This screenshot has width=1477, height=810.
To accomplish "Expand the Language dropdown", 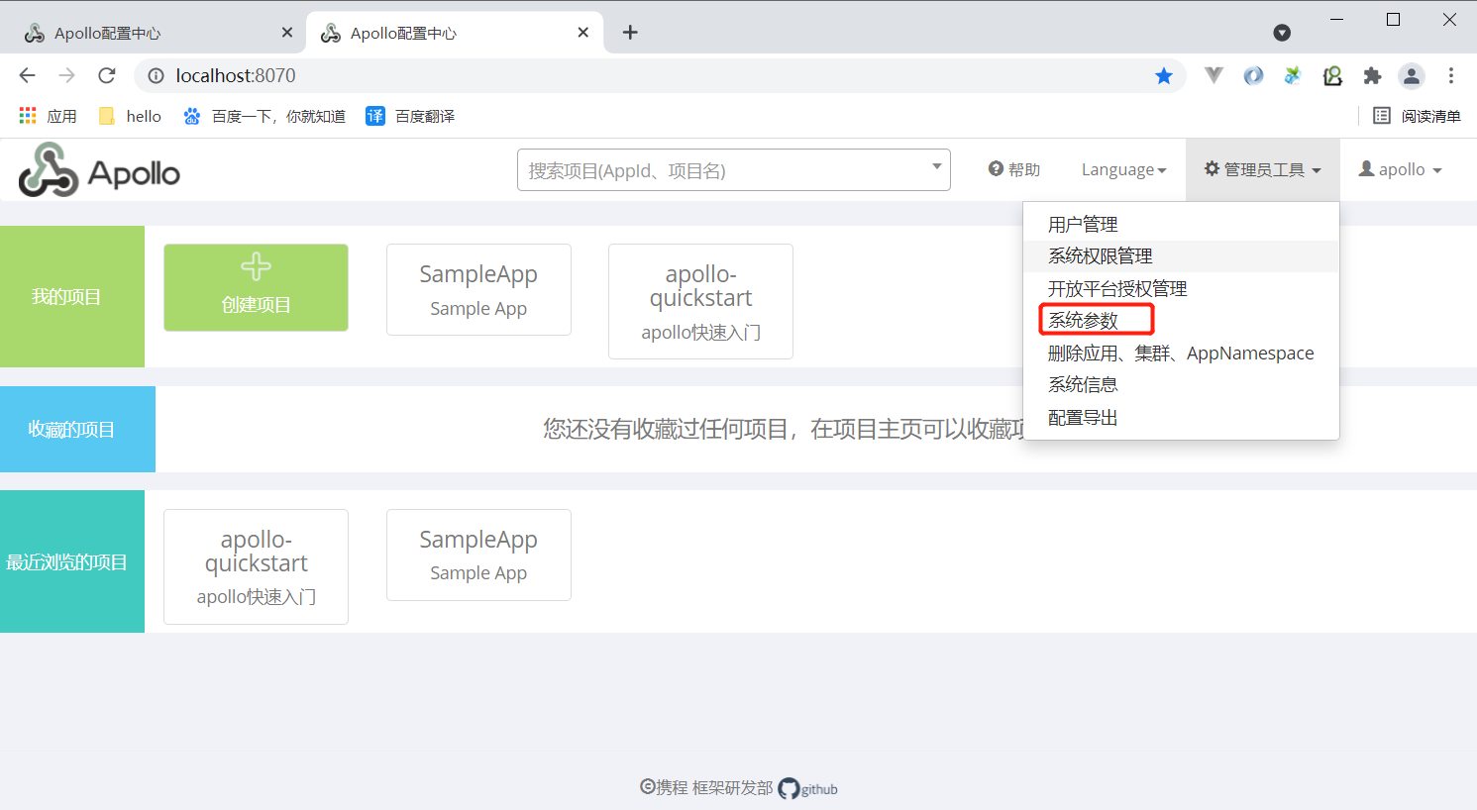I will tap(1123, 169).
